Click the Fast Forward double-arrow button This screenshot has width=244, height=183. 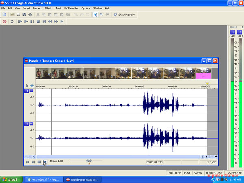click(56, 22)
